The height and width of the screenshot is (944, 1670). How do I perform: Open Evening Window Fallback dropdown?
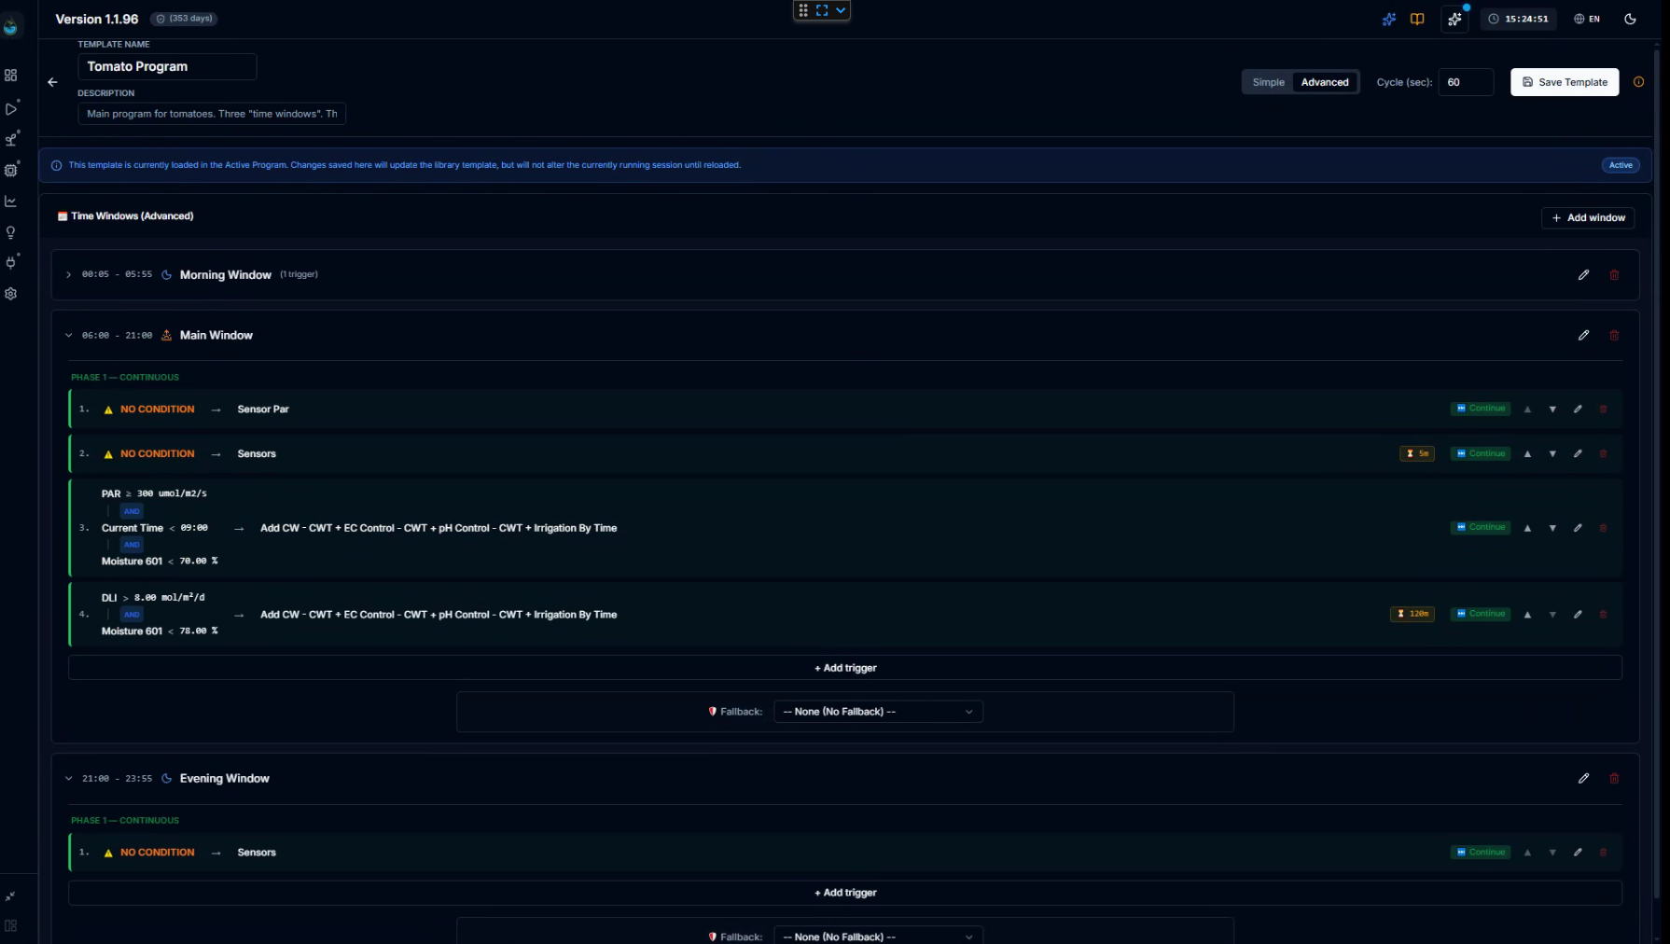pyautogui.click(x=878, y=936)
